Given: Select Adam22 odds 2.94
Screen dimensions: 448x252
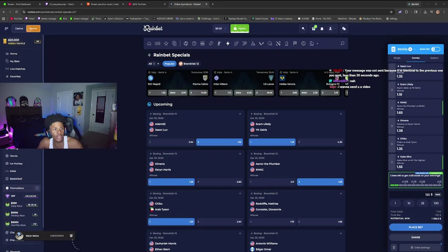Looking at the screenshot, I should pos(171,142).
